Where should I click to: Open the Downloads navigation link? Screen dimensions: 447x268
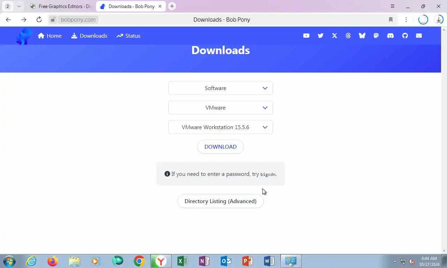pyautogui.click(x=89, y=36)
